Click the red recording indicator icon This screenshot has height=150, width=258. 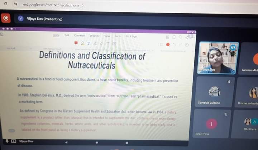[x=6, y=18]
